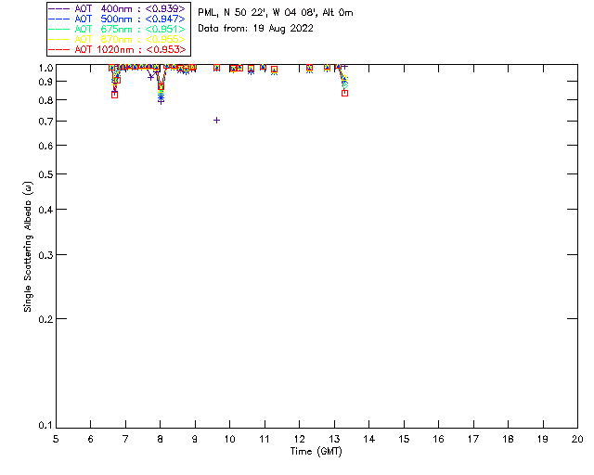This screenshot has height=475, width=594.
Task: Click the isolated purple plus outlier near 0.7
Action: click(216, 120)
